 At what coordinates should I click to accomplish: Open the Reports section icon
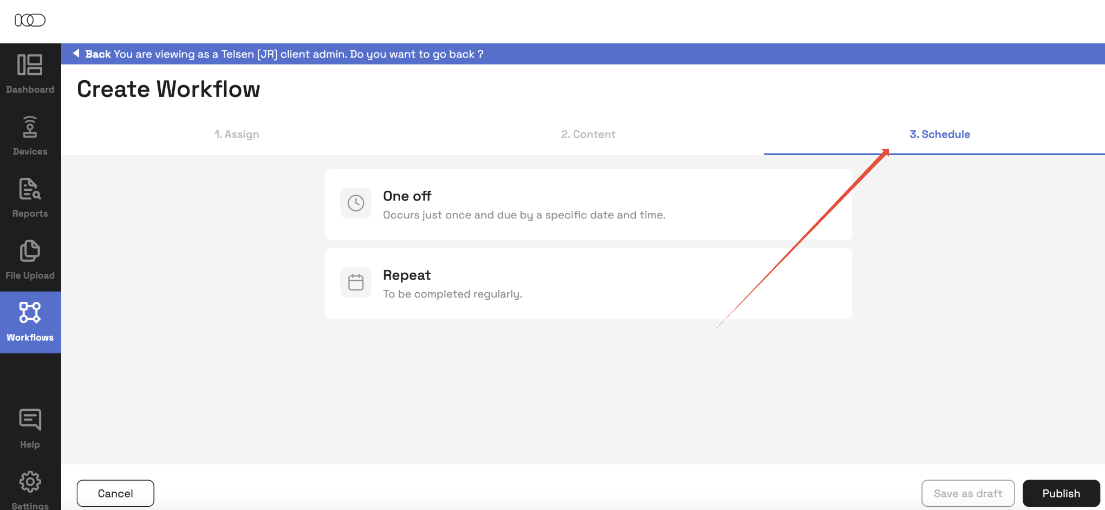tap(30, 189)
